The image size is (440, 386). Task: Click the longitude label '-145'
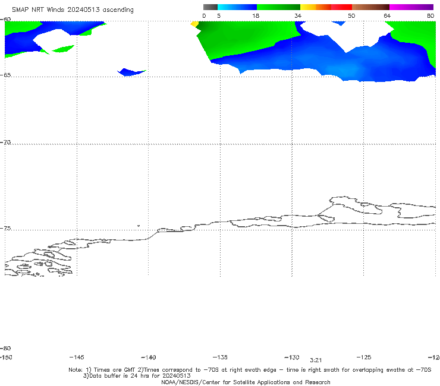tap(77, 357)
